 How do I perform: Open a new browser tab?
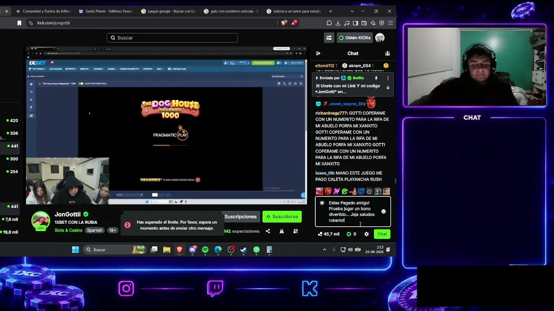click(x=331, y=11)
